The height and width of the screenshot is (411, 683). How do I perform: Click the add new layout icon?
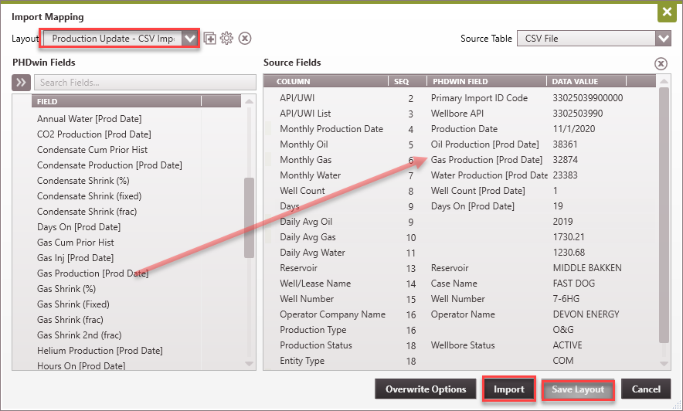click(209, 39)
